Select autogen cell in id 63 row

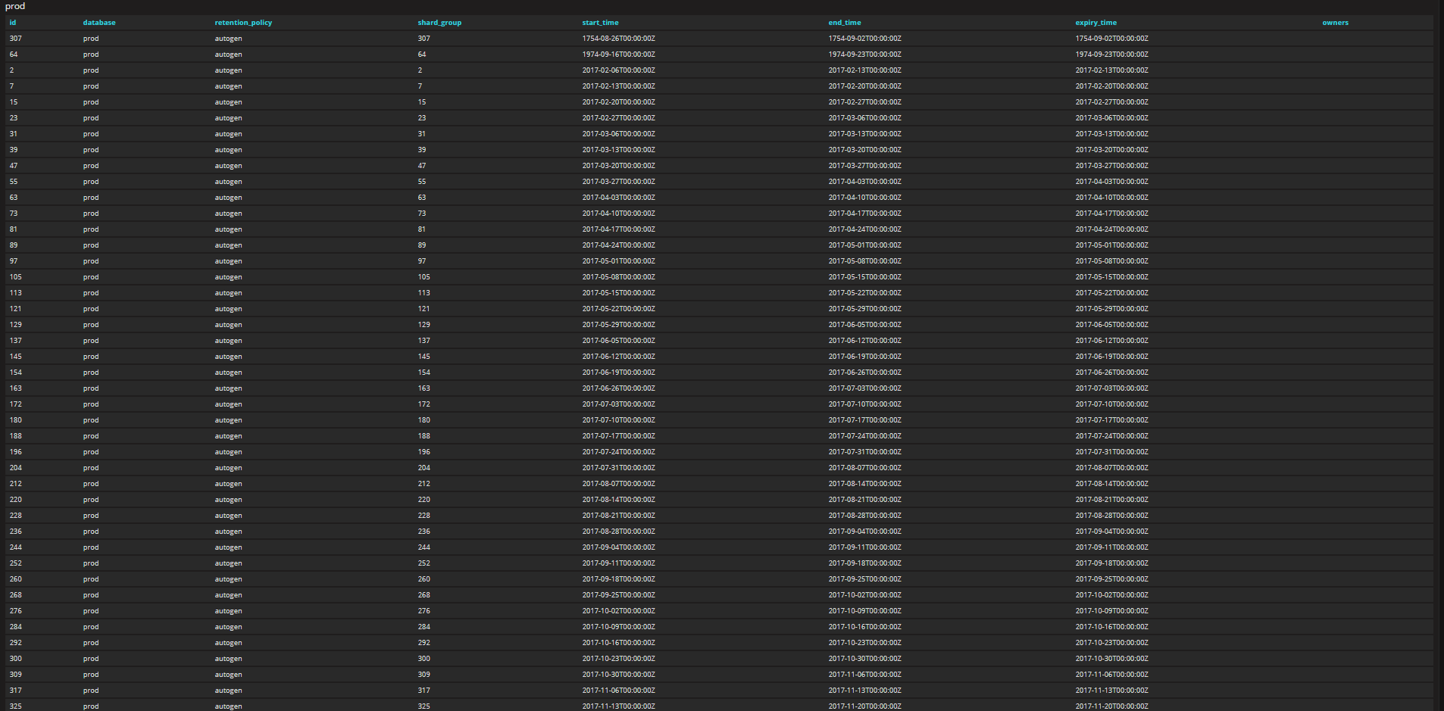(x=228, y=198)
